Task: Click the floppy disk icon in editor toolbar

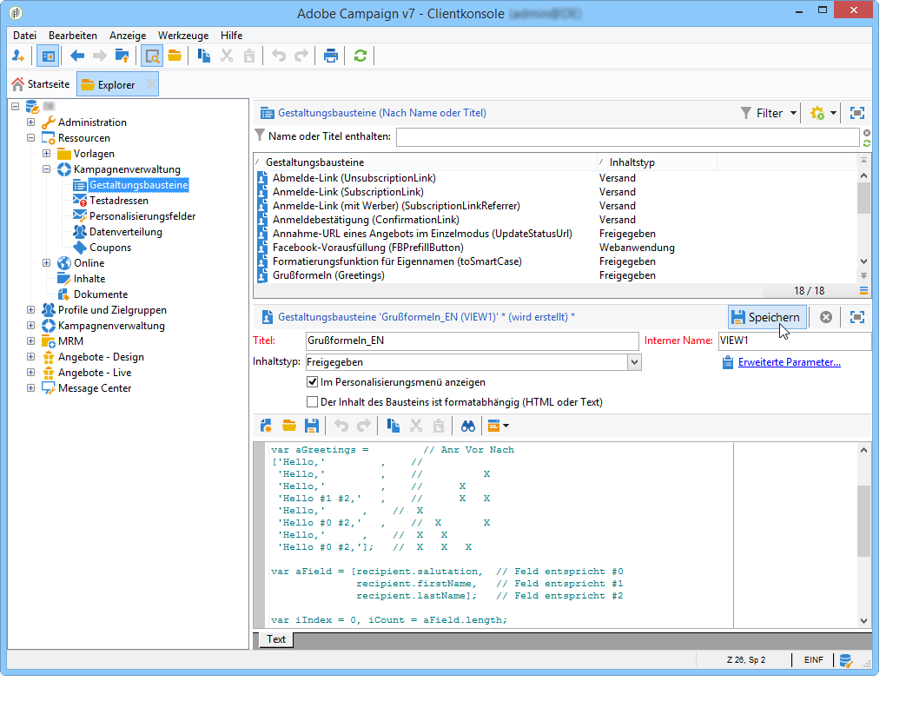Action: [311, 426]
